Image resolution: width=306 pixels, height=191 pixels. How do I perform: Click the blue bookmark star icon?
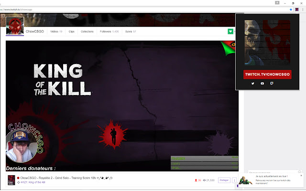click(x=291, y=10)
